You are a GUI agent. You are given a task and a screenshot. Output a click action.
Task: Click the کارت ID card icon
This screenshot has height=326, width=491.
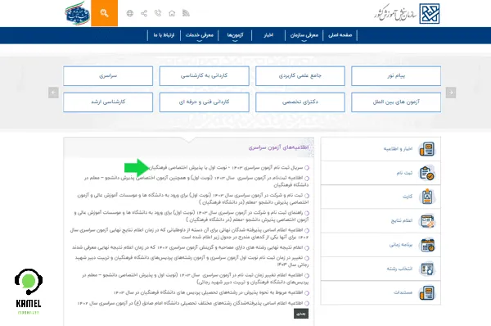pos(427,197)
